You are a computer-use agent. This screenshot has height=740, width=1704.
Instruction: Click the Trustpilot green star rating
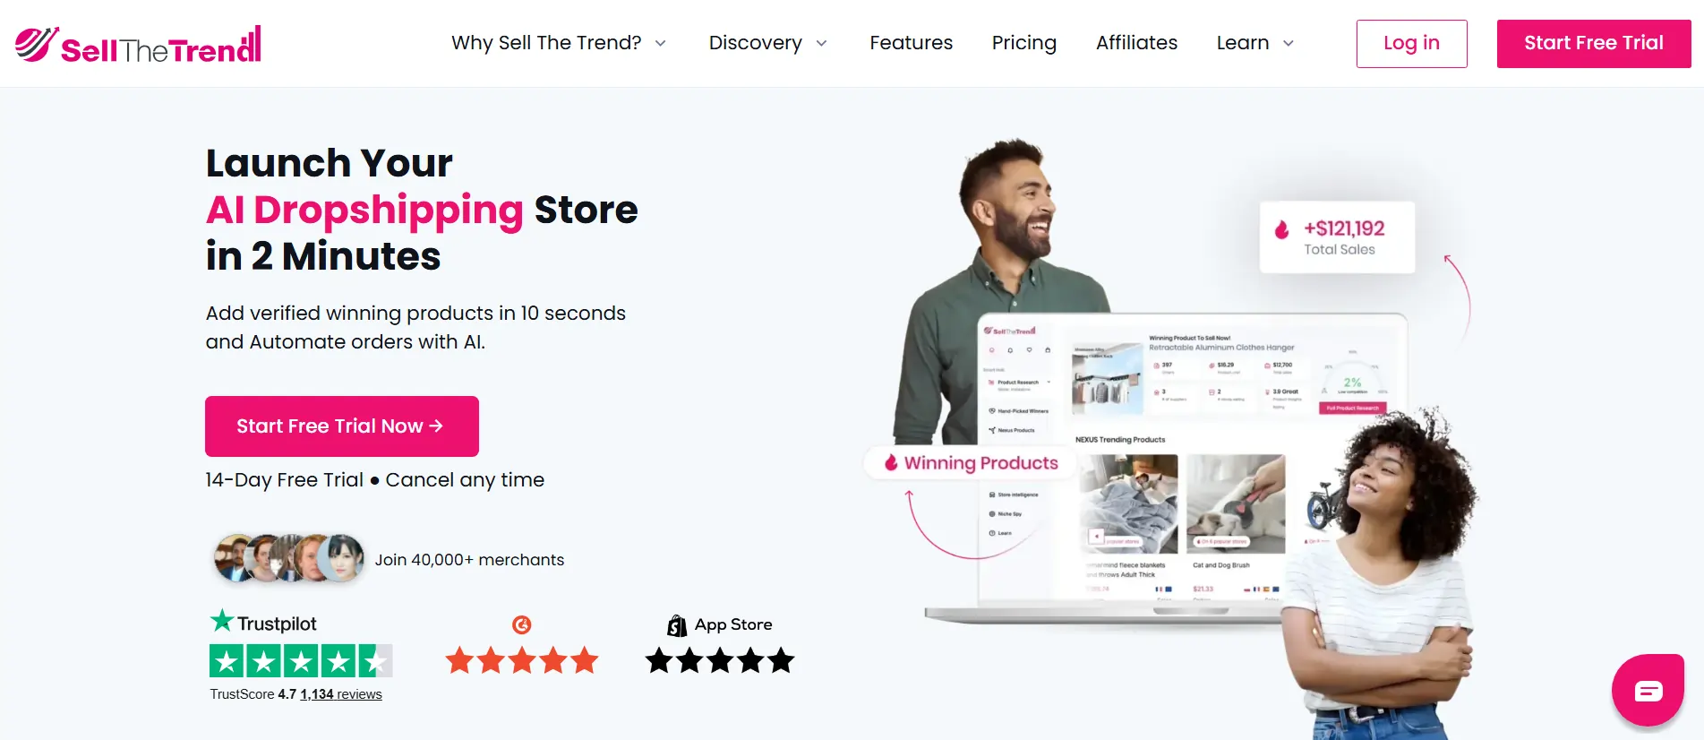point(301,661)
